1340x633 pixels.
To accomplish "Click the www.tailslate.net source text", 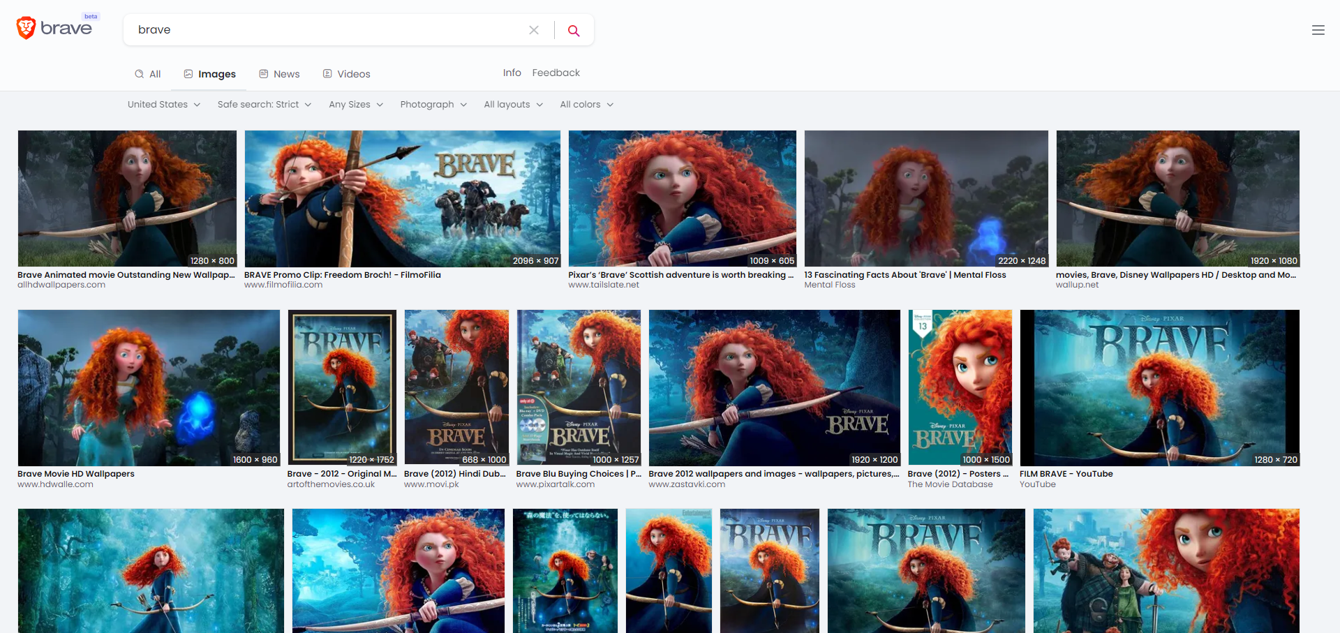I will tap(604, 285).
